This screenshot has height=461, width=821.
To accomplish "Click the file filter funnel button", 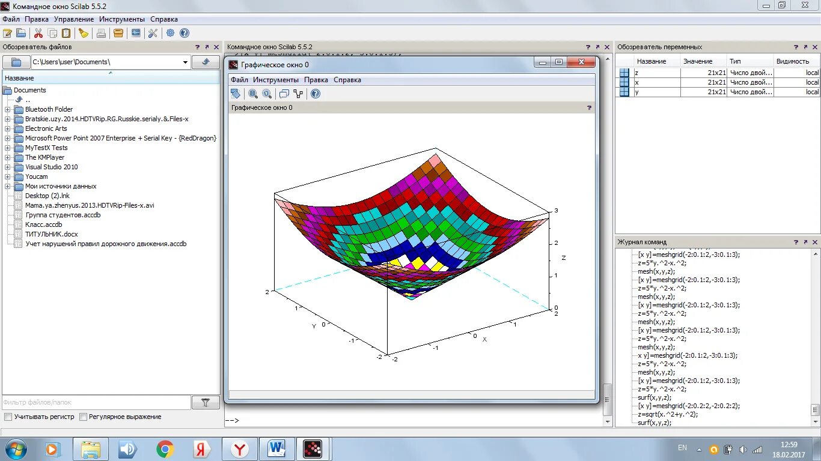I will (x=206, y=402).
